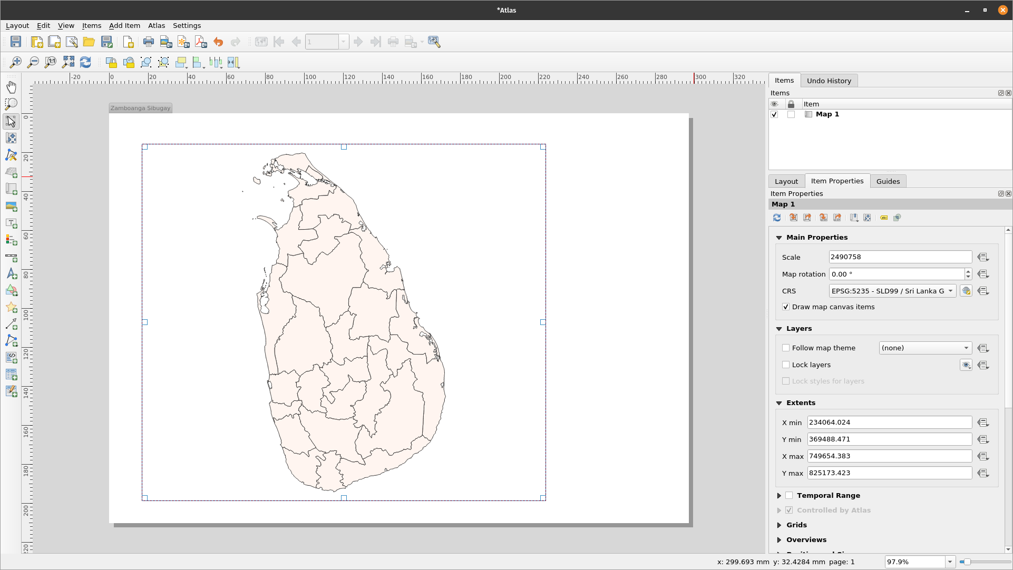Add a legend item tool
Viewport: 1013px width, 570px height.
[11, 240]
